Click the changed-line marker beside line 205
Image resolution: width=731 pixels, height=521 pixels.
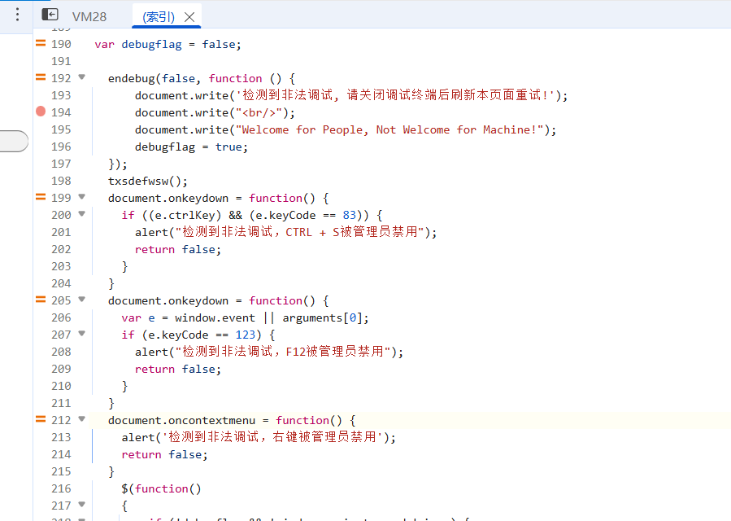(x=41, y=300)
